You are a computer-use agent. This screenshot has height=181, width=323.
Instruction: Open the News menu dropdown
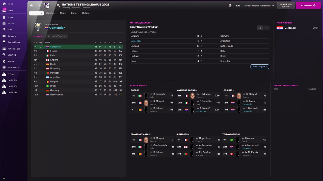(x=64, y=13)
